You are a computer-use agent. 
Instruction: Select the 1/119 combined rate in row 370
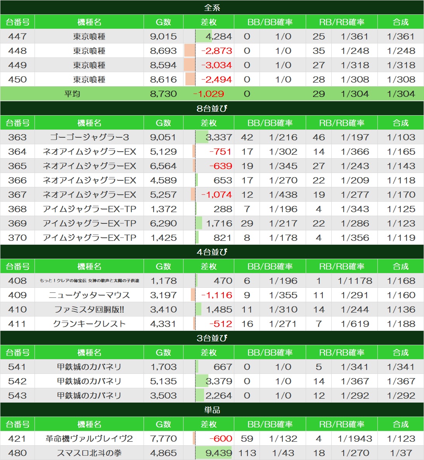[401, 238]
